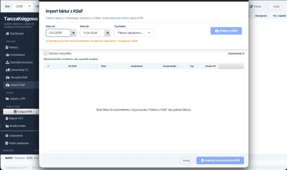Click the Anuluj button
The height and width of the screenshot is (170, 287).
[186, 161]
